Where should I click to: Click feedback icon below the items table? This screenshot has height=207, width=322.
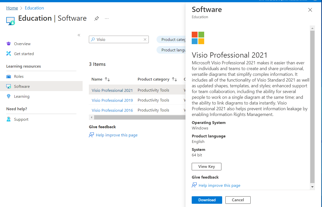pos(91,135)
